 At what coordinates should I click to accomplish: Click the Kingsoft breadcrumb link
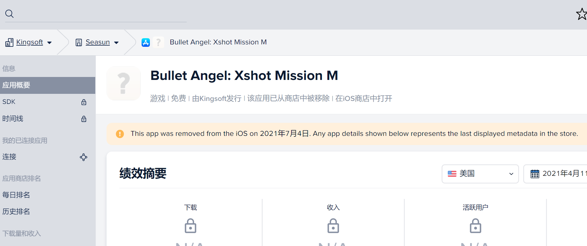coord(29,42)
